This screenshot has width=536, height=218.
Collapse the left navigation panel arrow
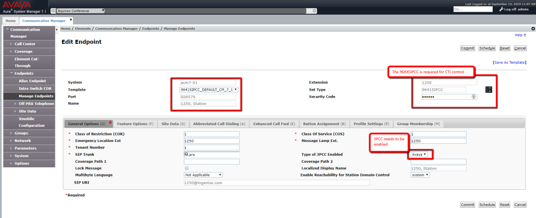coord(57,29)
